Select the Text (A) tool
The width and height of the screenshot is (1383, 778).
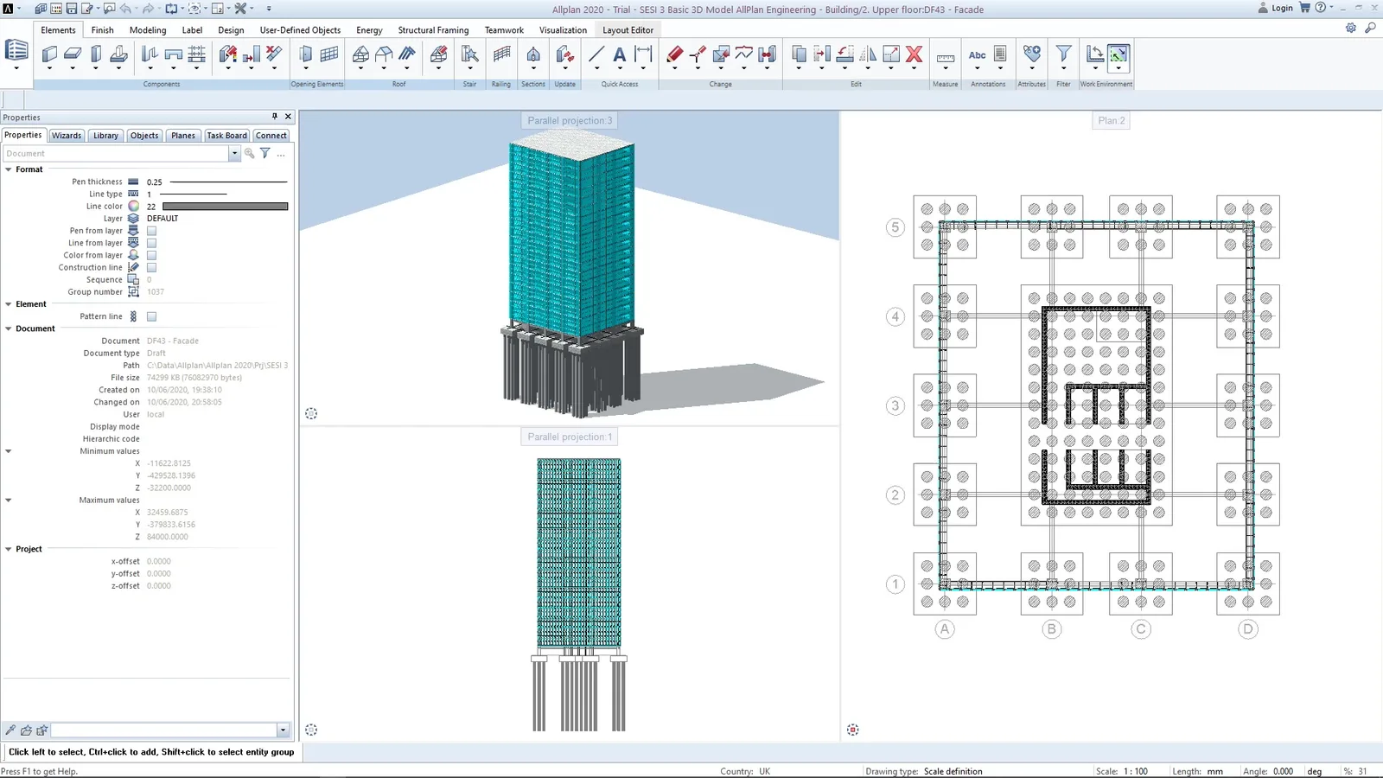[620, 54]
